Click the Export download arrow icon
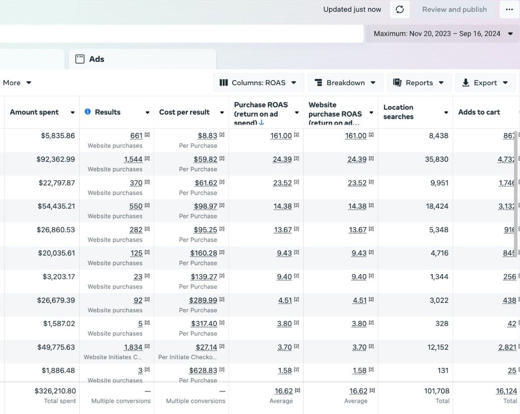 [x=466, y=83]
